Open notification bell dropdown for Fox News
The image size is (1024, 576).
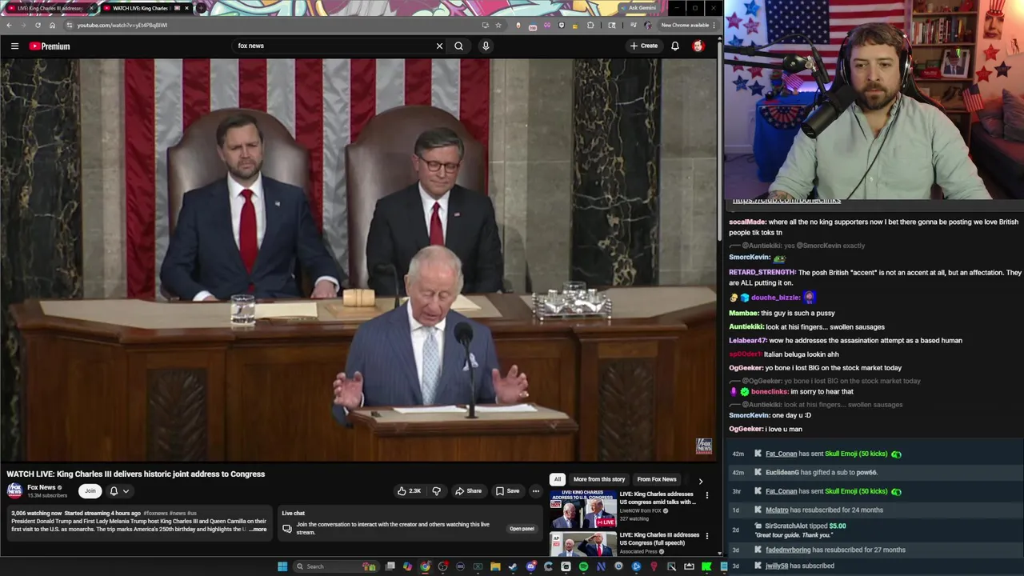pyautogui.click(x=119, y=491)
